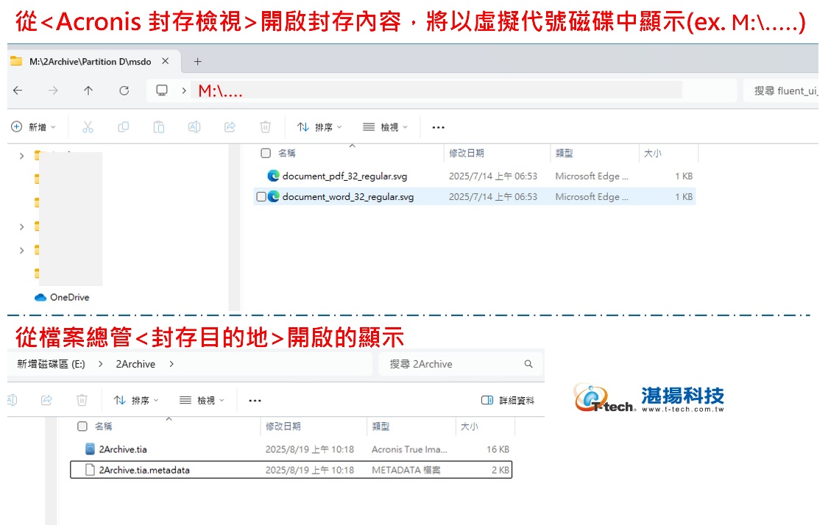Click the address bar showing M:\....

[440, 90]
